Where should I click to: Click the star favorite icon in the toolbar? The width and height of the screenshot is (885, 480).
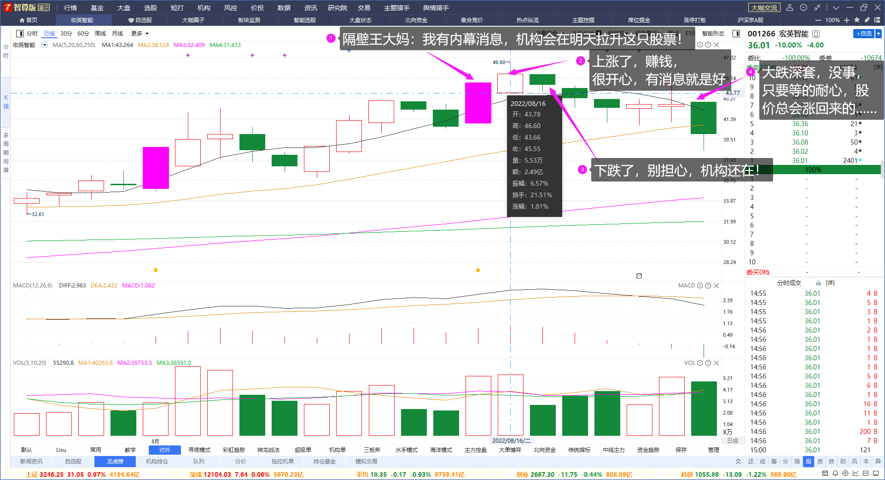click(x=857, y=20)
